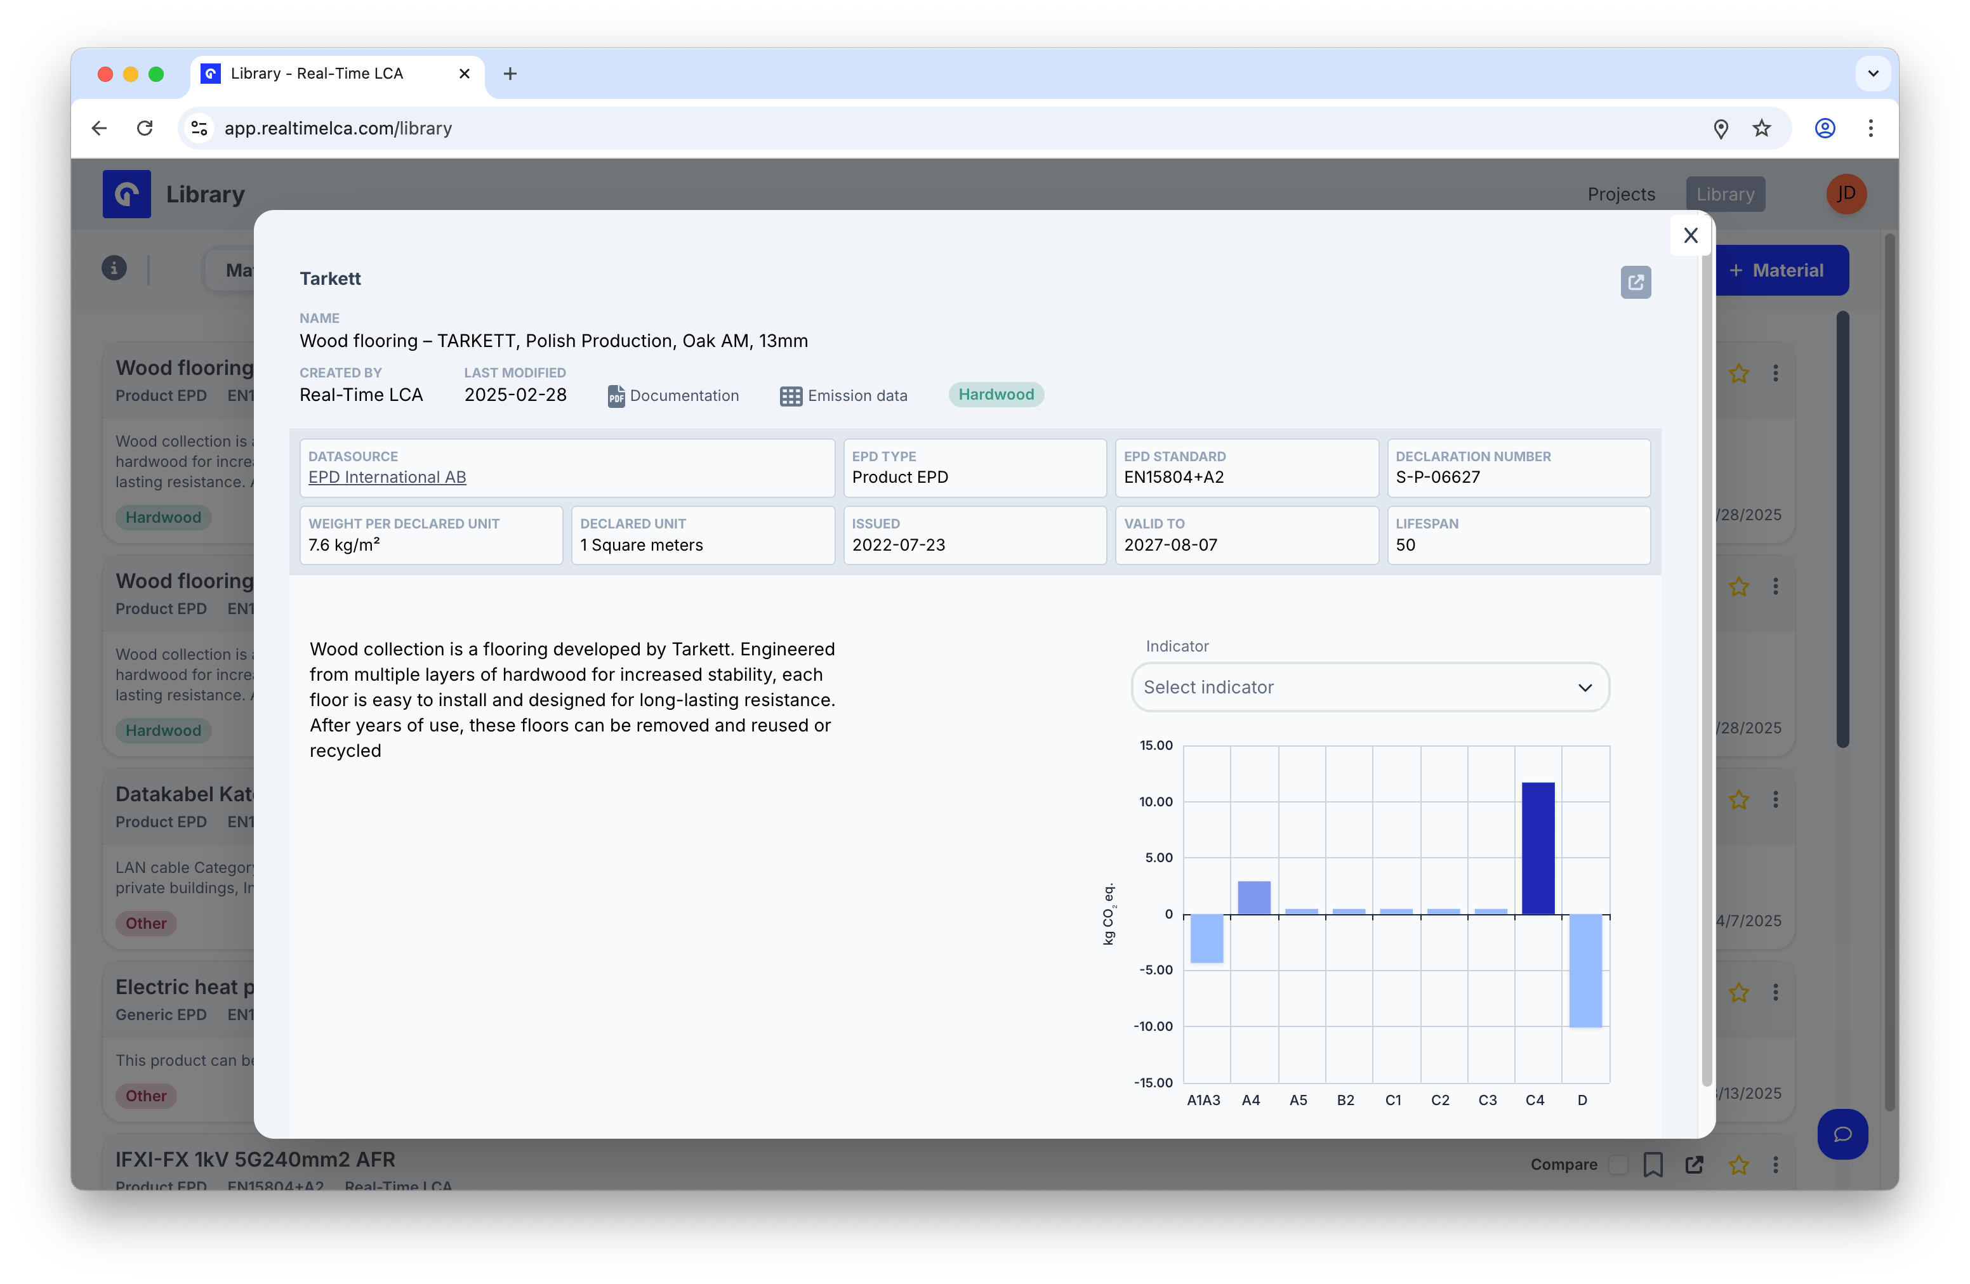
Task: Click the lifespan value 50
Action: 1406,545
